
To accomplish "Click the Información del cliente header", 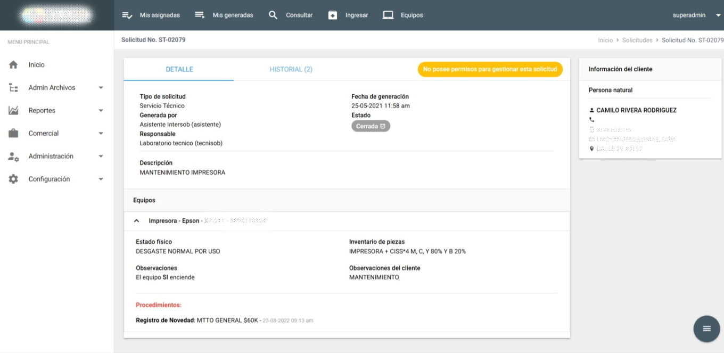I will coord(620,69).
